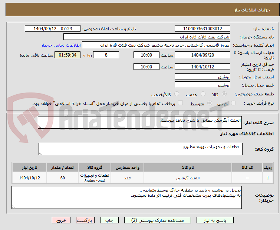Click the تاریخ نیاز column header
280x230 pixels.
pos(29,168)
